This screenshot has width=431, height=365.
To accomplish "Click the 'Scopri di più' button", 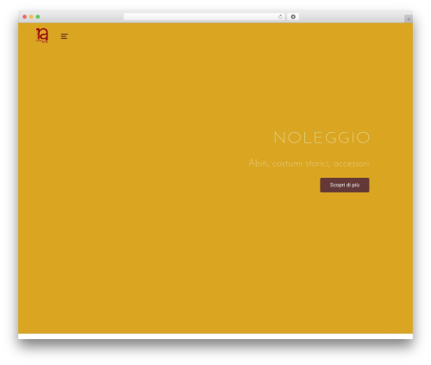I will pos(345,185).
